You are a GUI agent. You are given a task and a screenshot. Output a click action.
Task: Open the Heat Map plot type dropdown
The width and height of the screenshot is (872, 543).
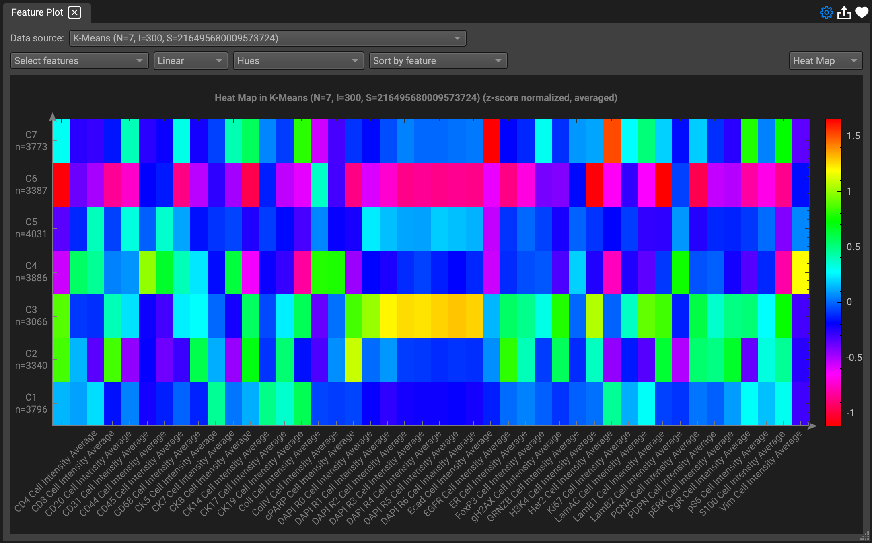(826, 61)
